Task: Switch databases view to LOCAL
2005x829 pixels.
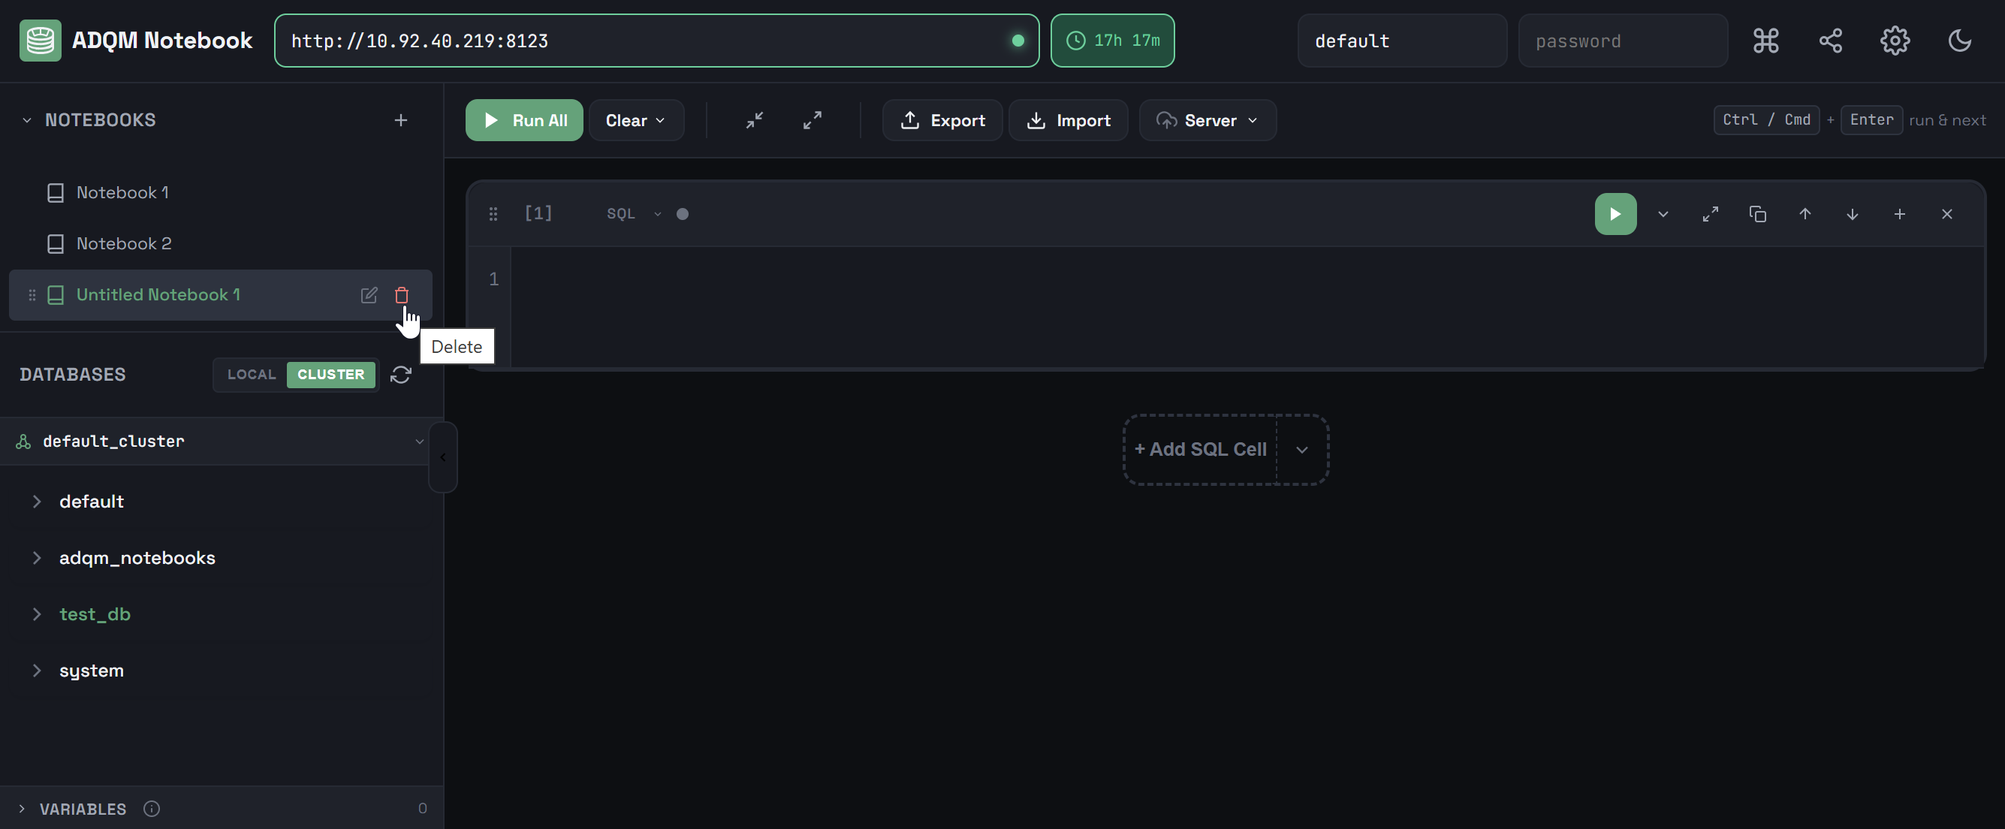Action: pyautogui.click(x=251, y=375)
